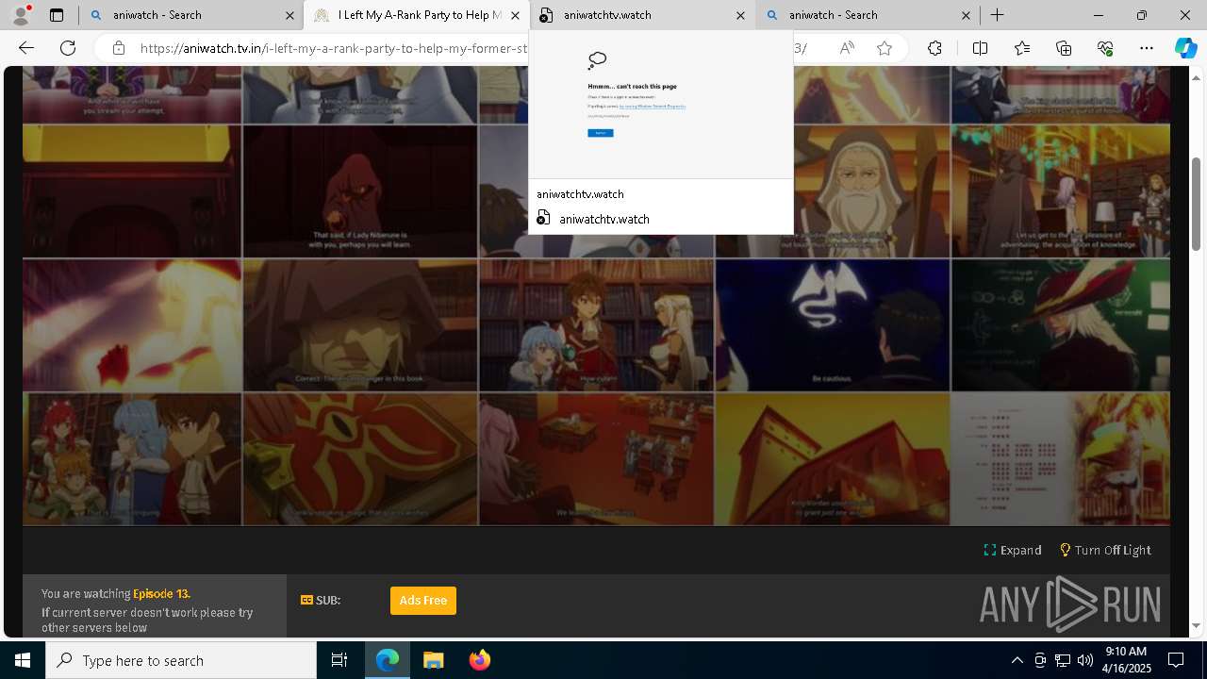The width and height of the screenshot is (1207, 679).
Task: Add this page to favorites
Action: pyautogui.click(x=884, y=48)
